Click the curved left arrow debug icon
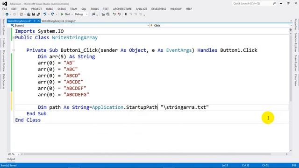Screen dimensions: 299x168 pyautogui.click(x=114, y=14)
